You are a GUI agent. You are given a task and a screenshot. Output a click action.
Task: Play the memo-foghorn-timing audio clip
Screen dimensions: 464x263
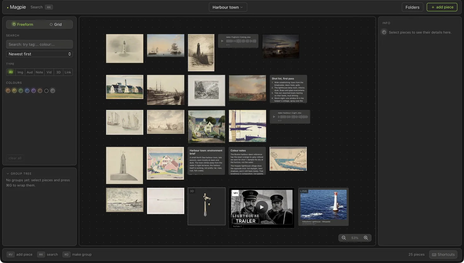tap(222, 41)
